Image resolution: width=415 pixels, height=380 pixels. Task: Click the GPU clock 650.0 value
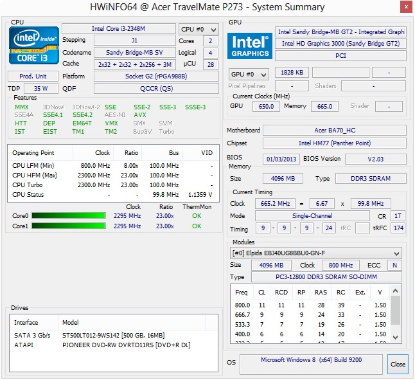point(266,107)
